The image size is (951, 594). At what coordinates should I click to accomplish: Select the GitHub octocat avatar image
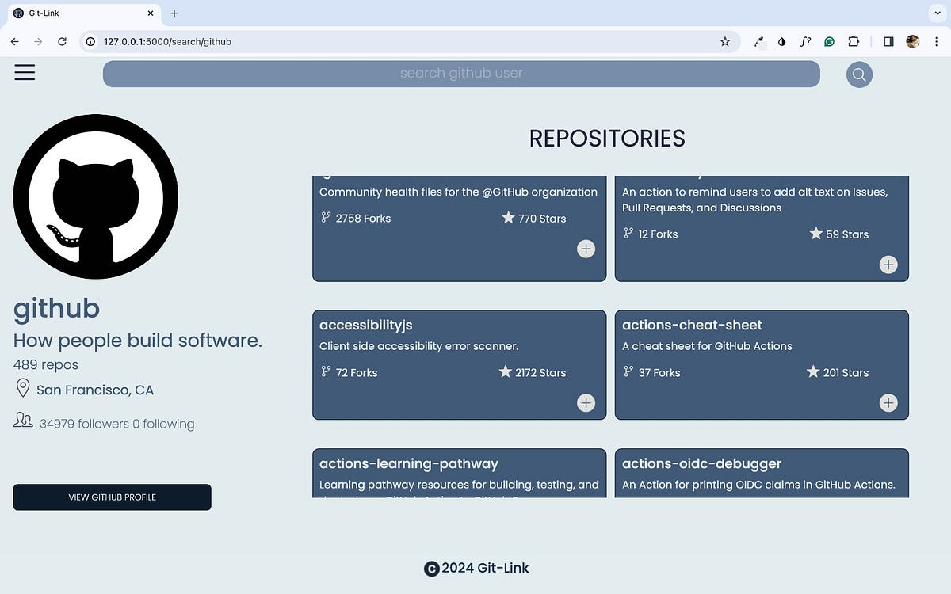(x=95, y=196)
